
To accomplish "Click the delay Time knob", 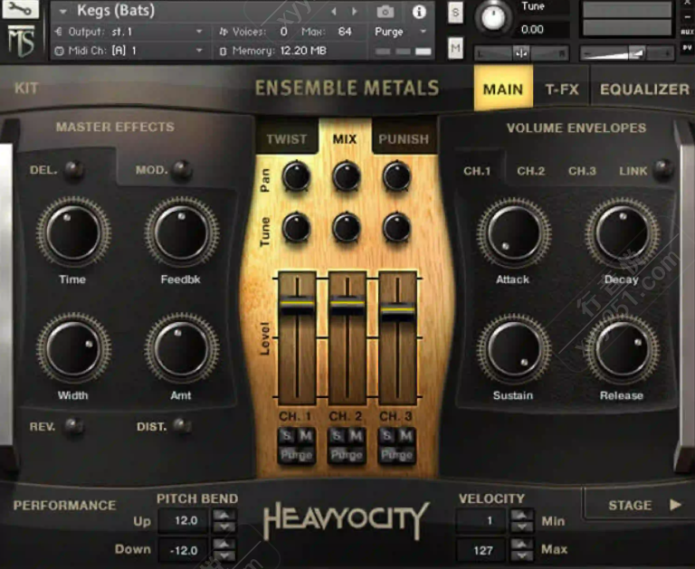I will click(73, 232).
